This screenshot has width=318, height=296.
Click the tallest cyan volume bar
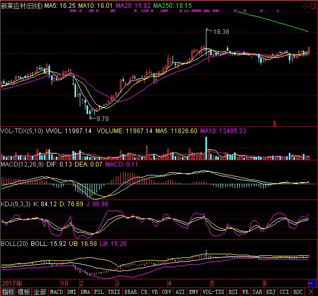206,148
